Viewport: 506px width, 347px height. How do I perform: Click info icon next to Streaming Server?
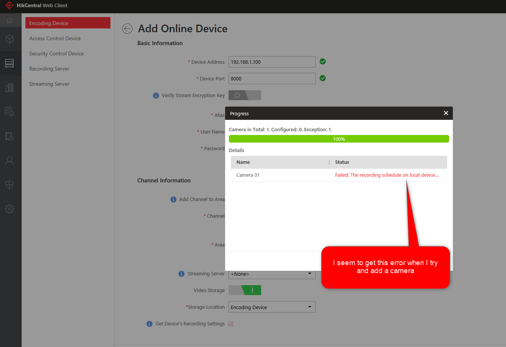181,274
